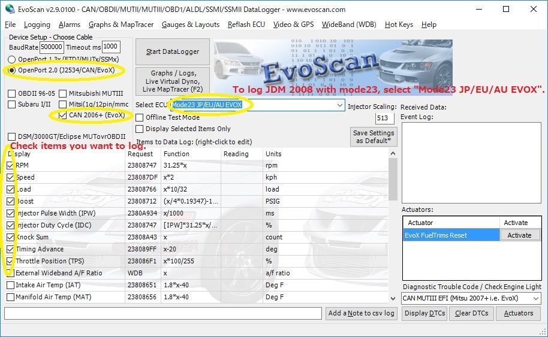Image resolution: width=548 pixels, height=337 pixels.
Task: Click the Start DataLogger button
Action: coord(172,51)
